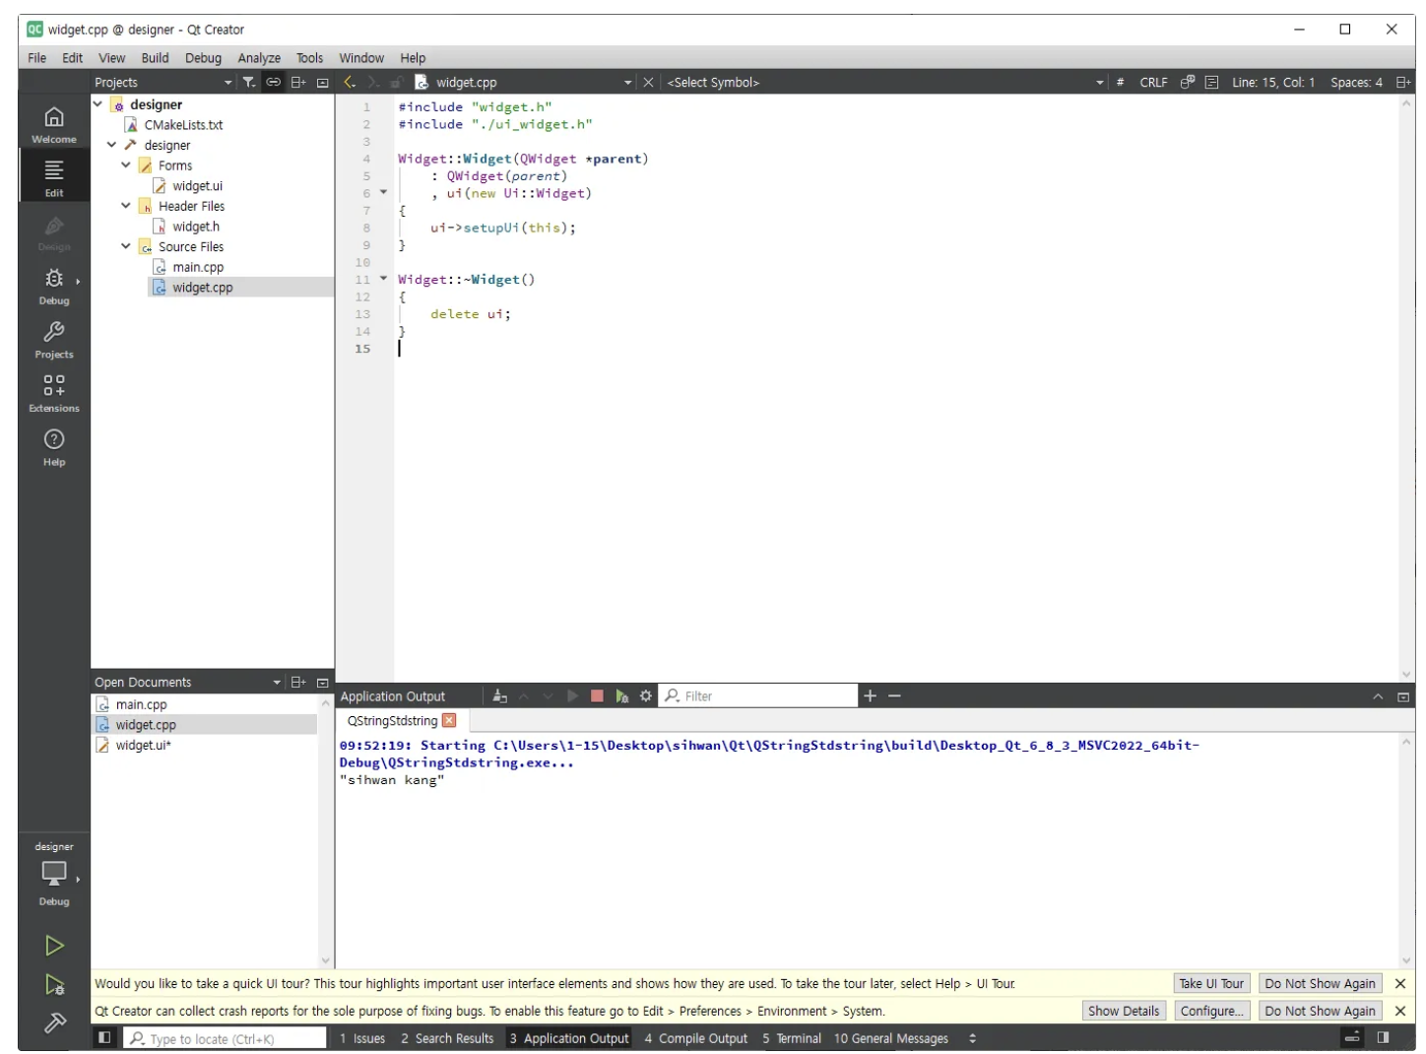Toggle the document outline icon in editor toolbar
Image resolution: width=1426 pixels, height=1054 pixels.
point(1211,83)
